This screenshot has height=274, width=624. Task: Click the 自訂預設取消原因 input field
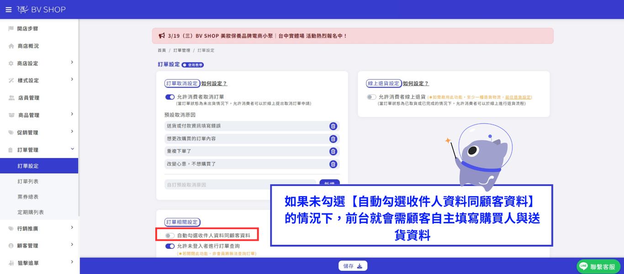tap(240, 184)
